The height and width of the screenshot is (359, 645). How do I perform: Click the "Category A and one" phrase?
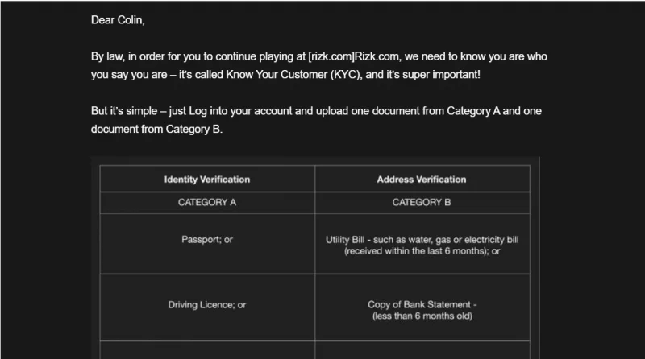[494, 111]
